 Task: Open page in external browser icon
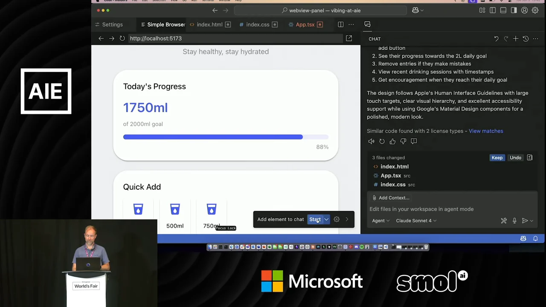(349, 38)
